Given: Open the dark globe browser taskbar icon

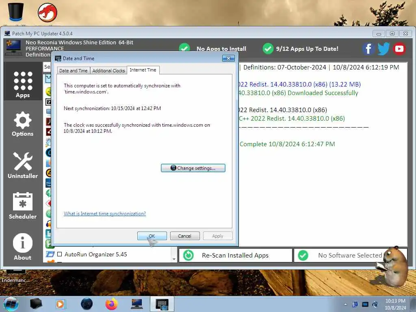Looking at the screenshot, I should (87, 304).
